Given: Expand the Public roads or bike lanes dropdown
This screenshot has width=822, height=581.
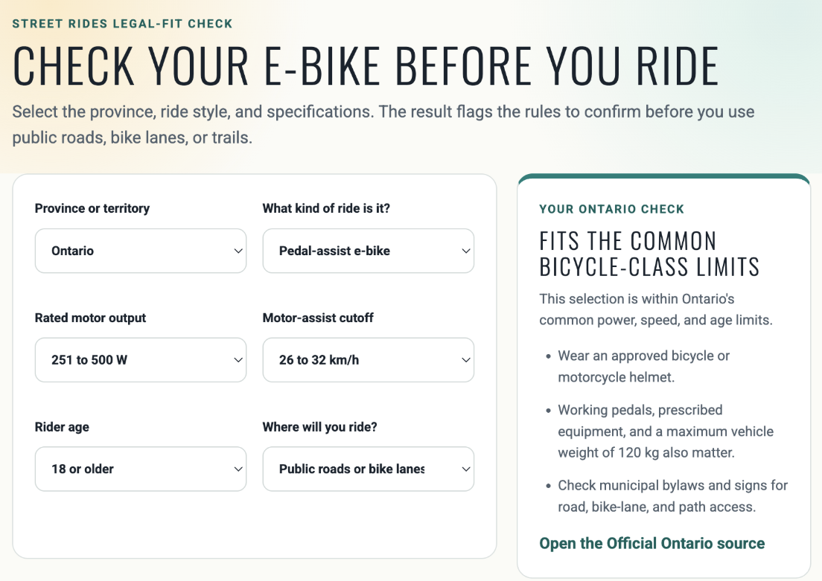Looking at the screenshot, I should pyautogui.click(x=368, y=469).
